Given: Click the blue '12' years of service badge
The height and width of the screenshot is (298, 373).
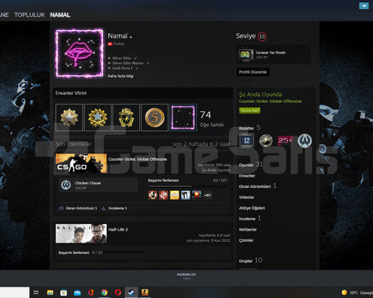Looking at the screenshot, I should [x=247, y=140].
